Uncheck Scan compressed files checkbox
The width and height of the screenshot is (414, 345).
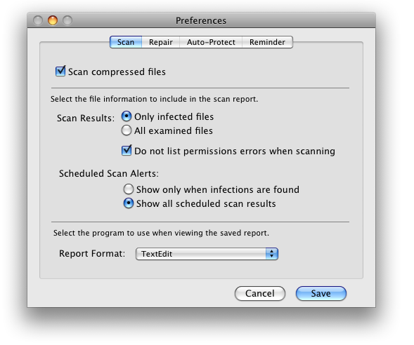(x=60, y=71)
